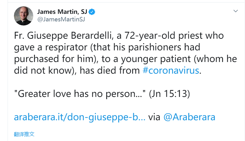Click the display name James Martin, SJ

coord(62,12)
